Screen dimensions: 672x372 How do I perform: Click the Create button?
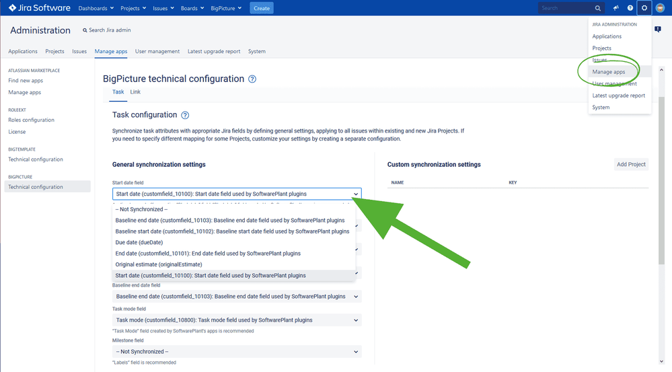click(x=262, y=8)
